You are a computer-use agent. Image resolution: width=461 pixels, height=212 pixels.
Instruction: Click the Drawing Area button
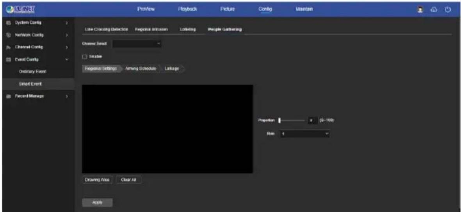[97, 180]
